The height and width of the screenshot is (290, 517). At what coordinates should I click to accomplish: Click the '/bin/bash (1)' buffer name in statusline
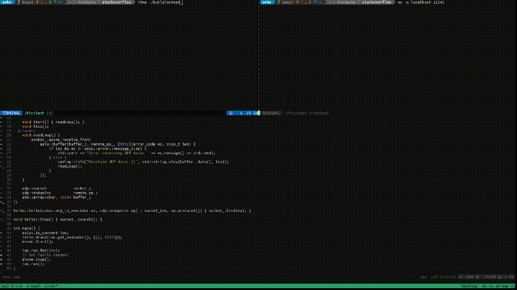39,113
